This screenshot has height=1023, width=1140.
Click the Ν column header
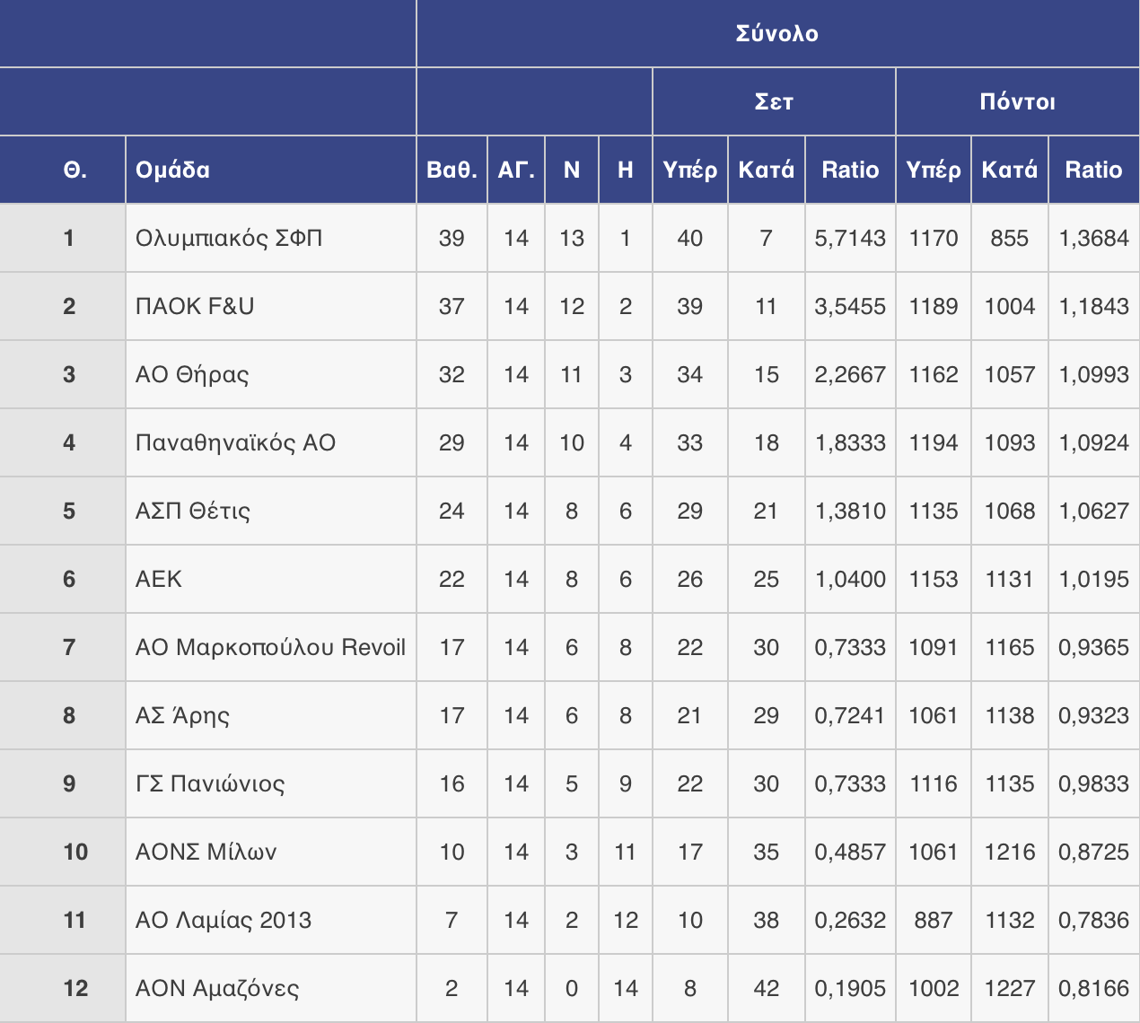tap(572, 170)
